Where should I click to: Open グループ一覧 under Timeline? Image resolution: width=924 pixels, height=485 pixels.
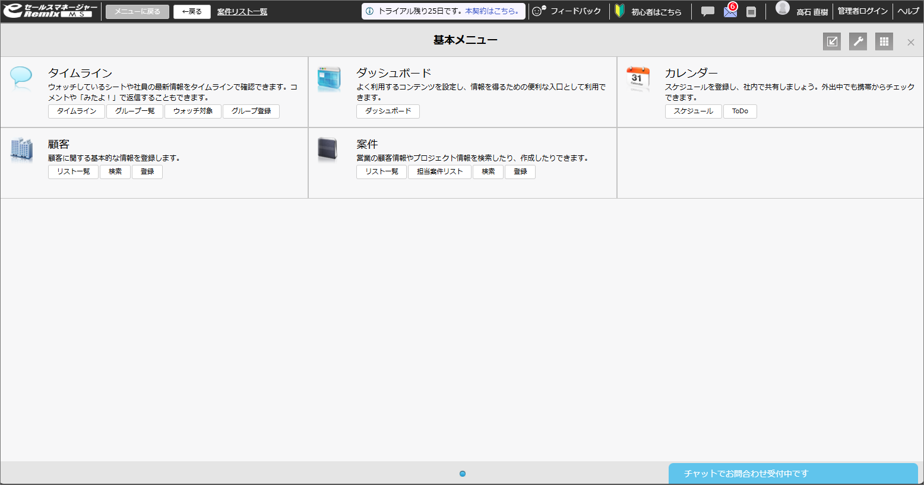[135, 111]
